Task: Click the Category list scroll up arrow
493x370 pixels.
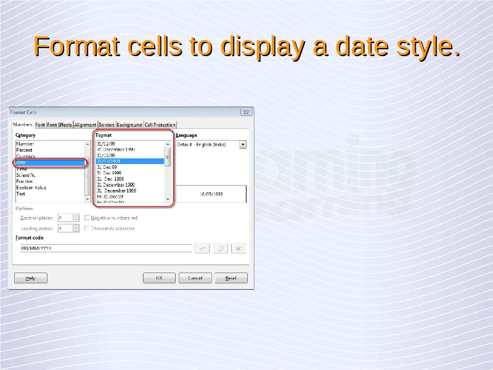Action: [86, 144]
